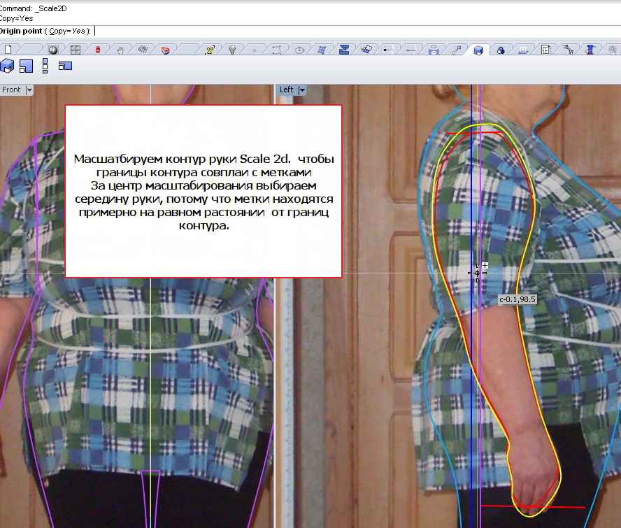
Task: Open the blue surface tools toolbar tab
Action: click(322, 50)
